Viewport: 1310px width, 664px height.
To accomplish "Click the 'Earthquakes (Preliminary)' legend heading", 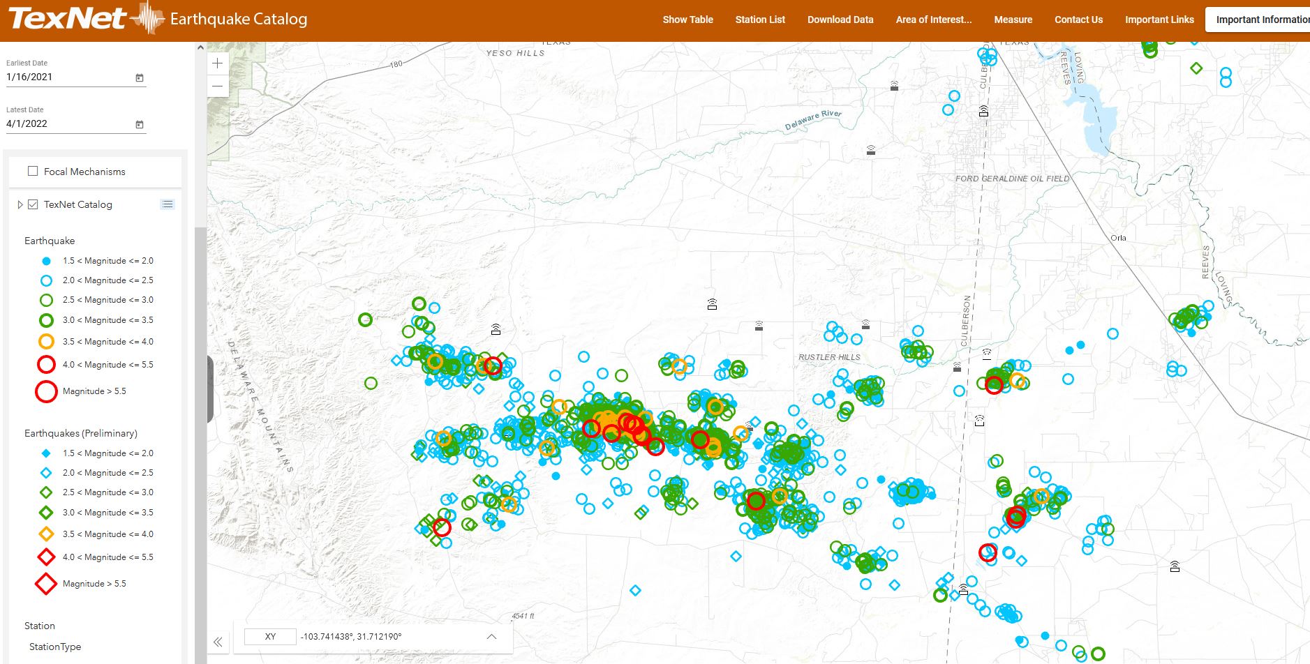I will [81, 433].
